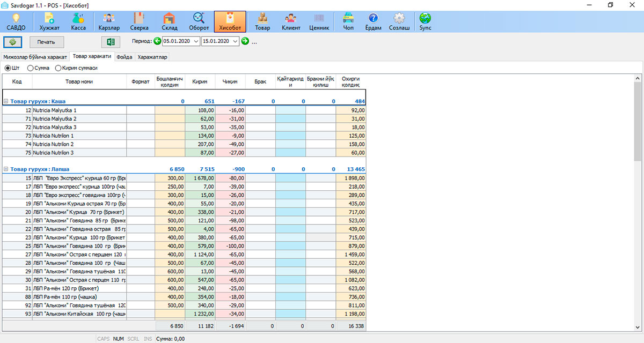Open the Чоп print icon
The width and height of the screenshot is (644, 343).
coord(348,21)
